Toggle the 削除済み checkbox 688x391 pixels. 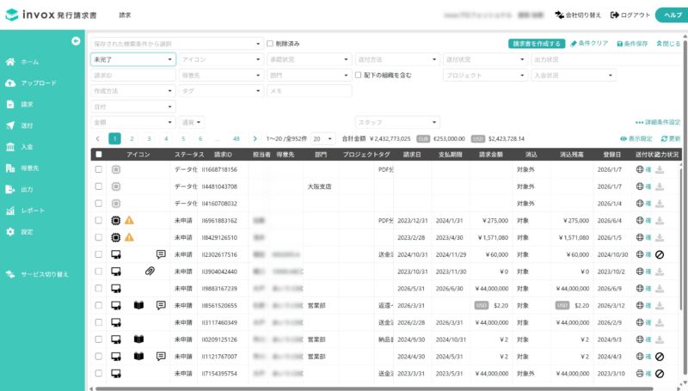270,43
